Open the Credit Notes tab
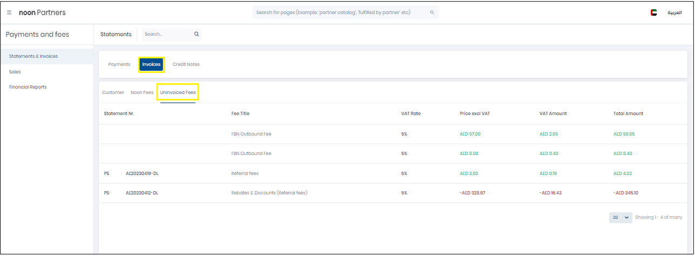The height and width of the screenshot is (256, 695). point(186,64)
